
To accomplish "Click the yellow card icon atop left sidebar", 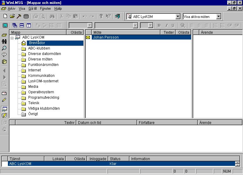I will click(x=4, y=35).
